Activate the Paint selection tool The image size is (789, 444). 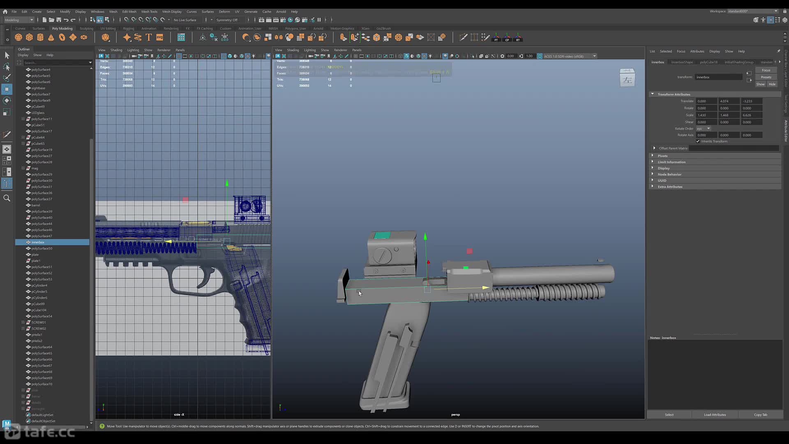point(7,78)
